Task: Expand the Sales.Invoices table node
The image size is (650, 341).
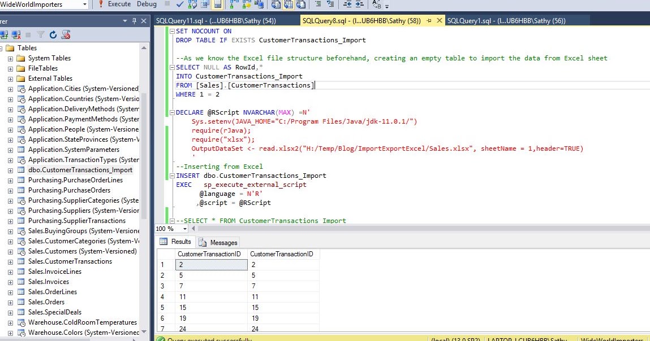Action: click(10, 282)
